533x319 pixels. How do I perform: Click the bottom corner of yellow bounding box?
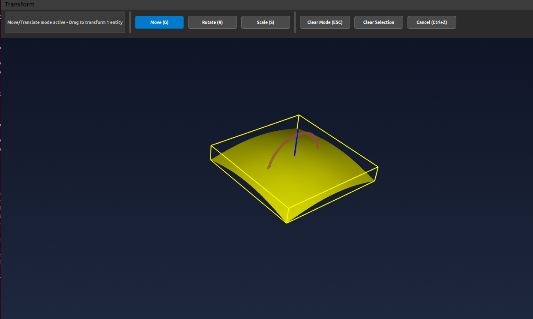pos(286,223)
